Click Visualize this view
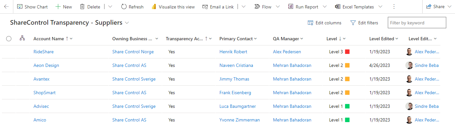Screen dimensions: 455x126 point(173,7)
